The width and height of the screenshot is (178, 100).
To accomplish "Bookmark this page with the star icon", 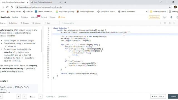I will [170, 7].
